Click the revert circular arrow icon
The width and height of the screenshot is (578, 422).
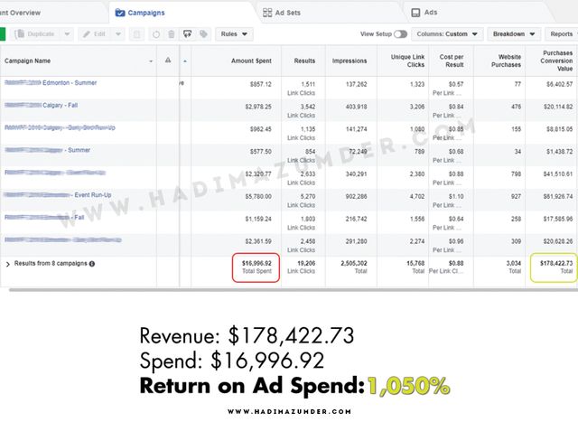tap(156, 34)
